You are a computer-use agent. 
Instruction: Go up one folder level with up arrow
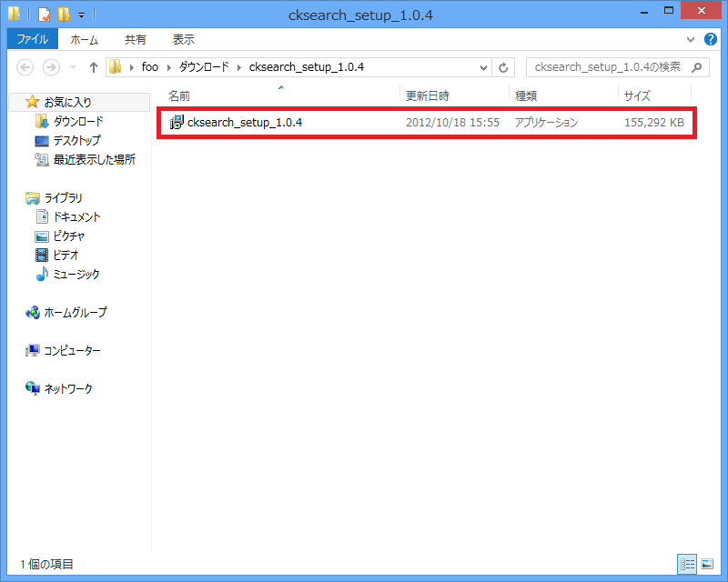(x=93, y=67)
